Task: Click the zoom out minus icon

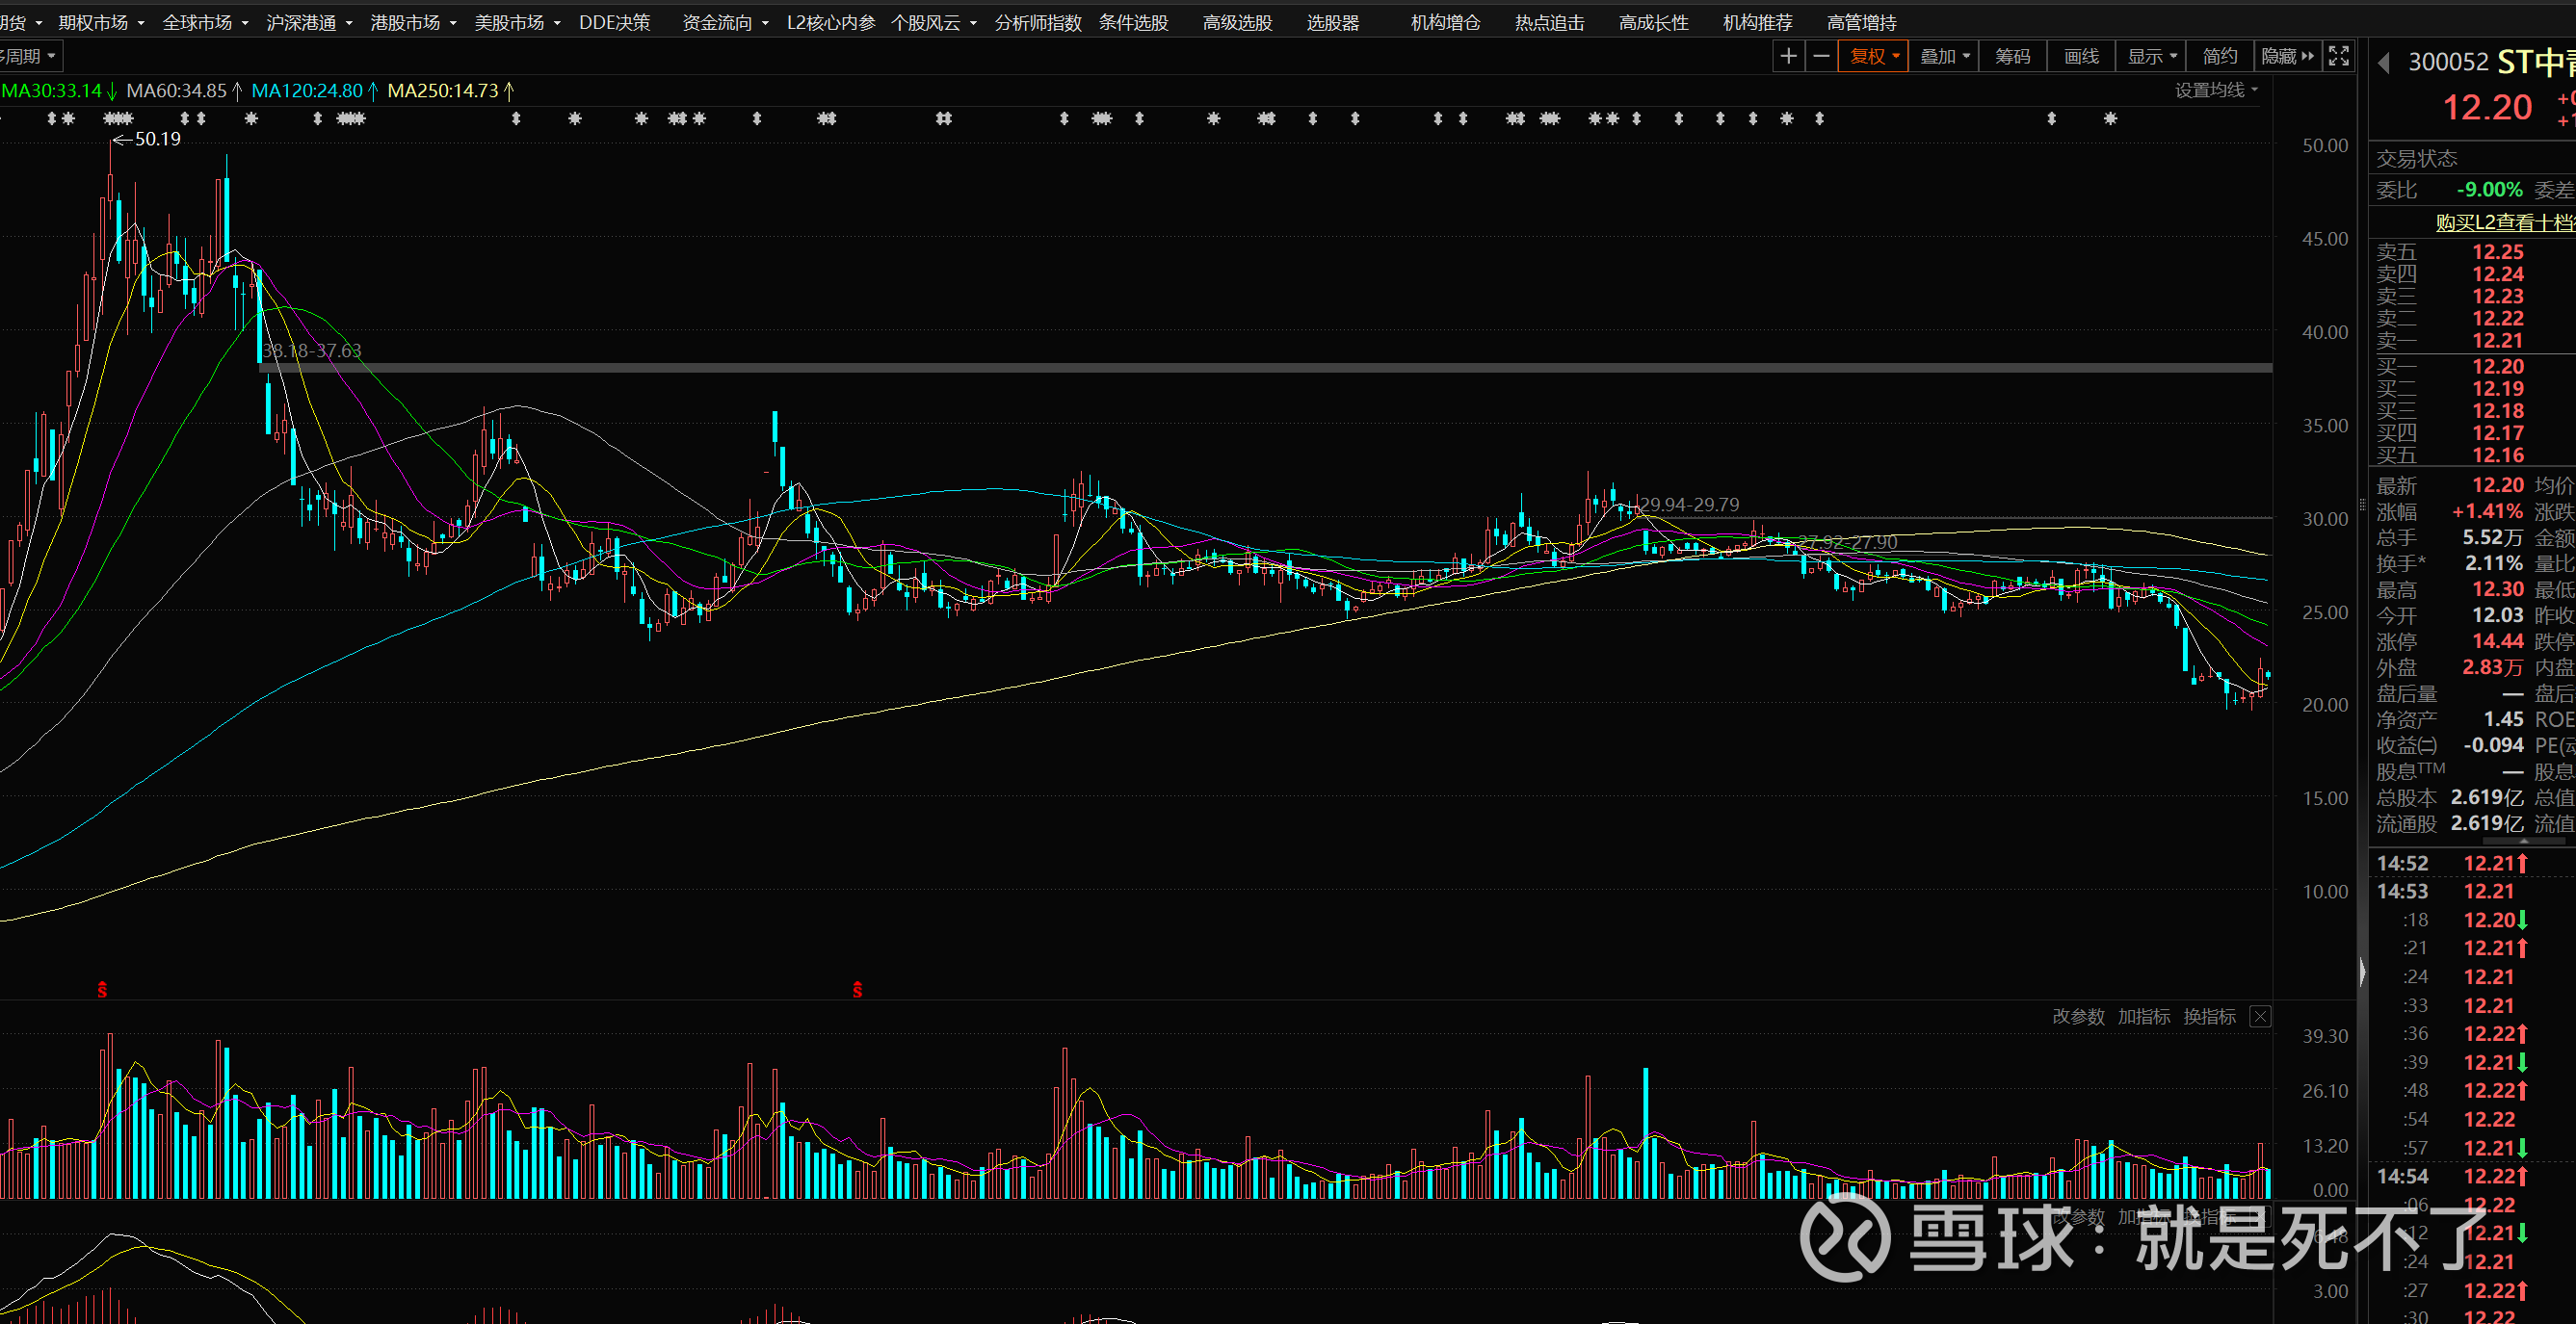Action: click(1821, 56)
